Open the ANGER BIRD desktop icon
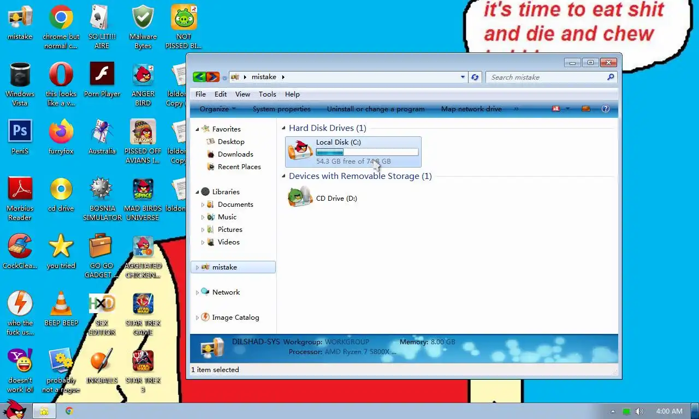 [143, 83]
